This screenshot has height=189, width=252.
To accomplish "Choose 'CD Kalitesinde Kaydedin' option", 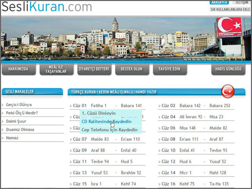I will click(x=111, y=122).
